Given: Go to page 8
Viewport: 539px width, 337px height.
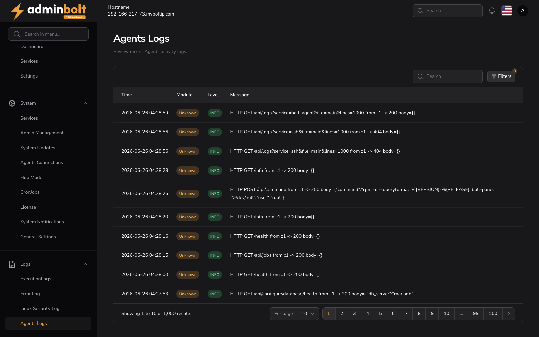Looking at the screenshot, I should click(x=419, y=314).
